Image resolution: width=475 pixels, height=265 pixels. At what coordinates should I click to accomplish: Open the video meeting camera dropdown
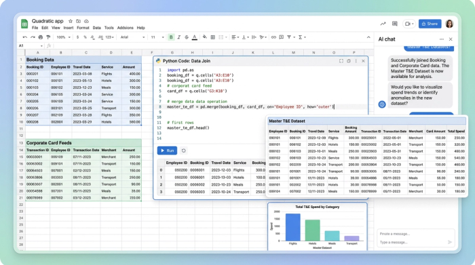409,24
